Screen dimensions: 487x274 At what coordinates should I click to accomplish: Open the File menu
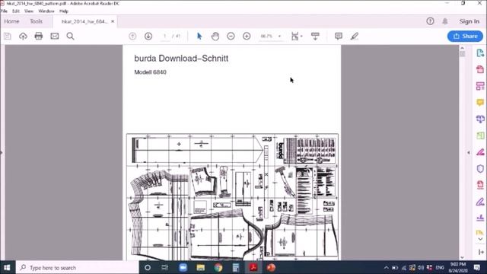(x=4, y=11)
